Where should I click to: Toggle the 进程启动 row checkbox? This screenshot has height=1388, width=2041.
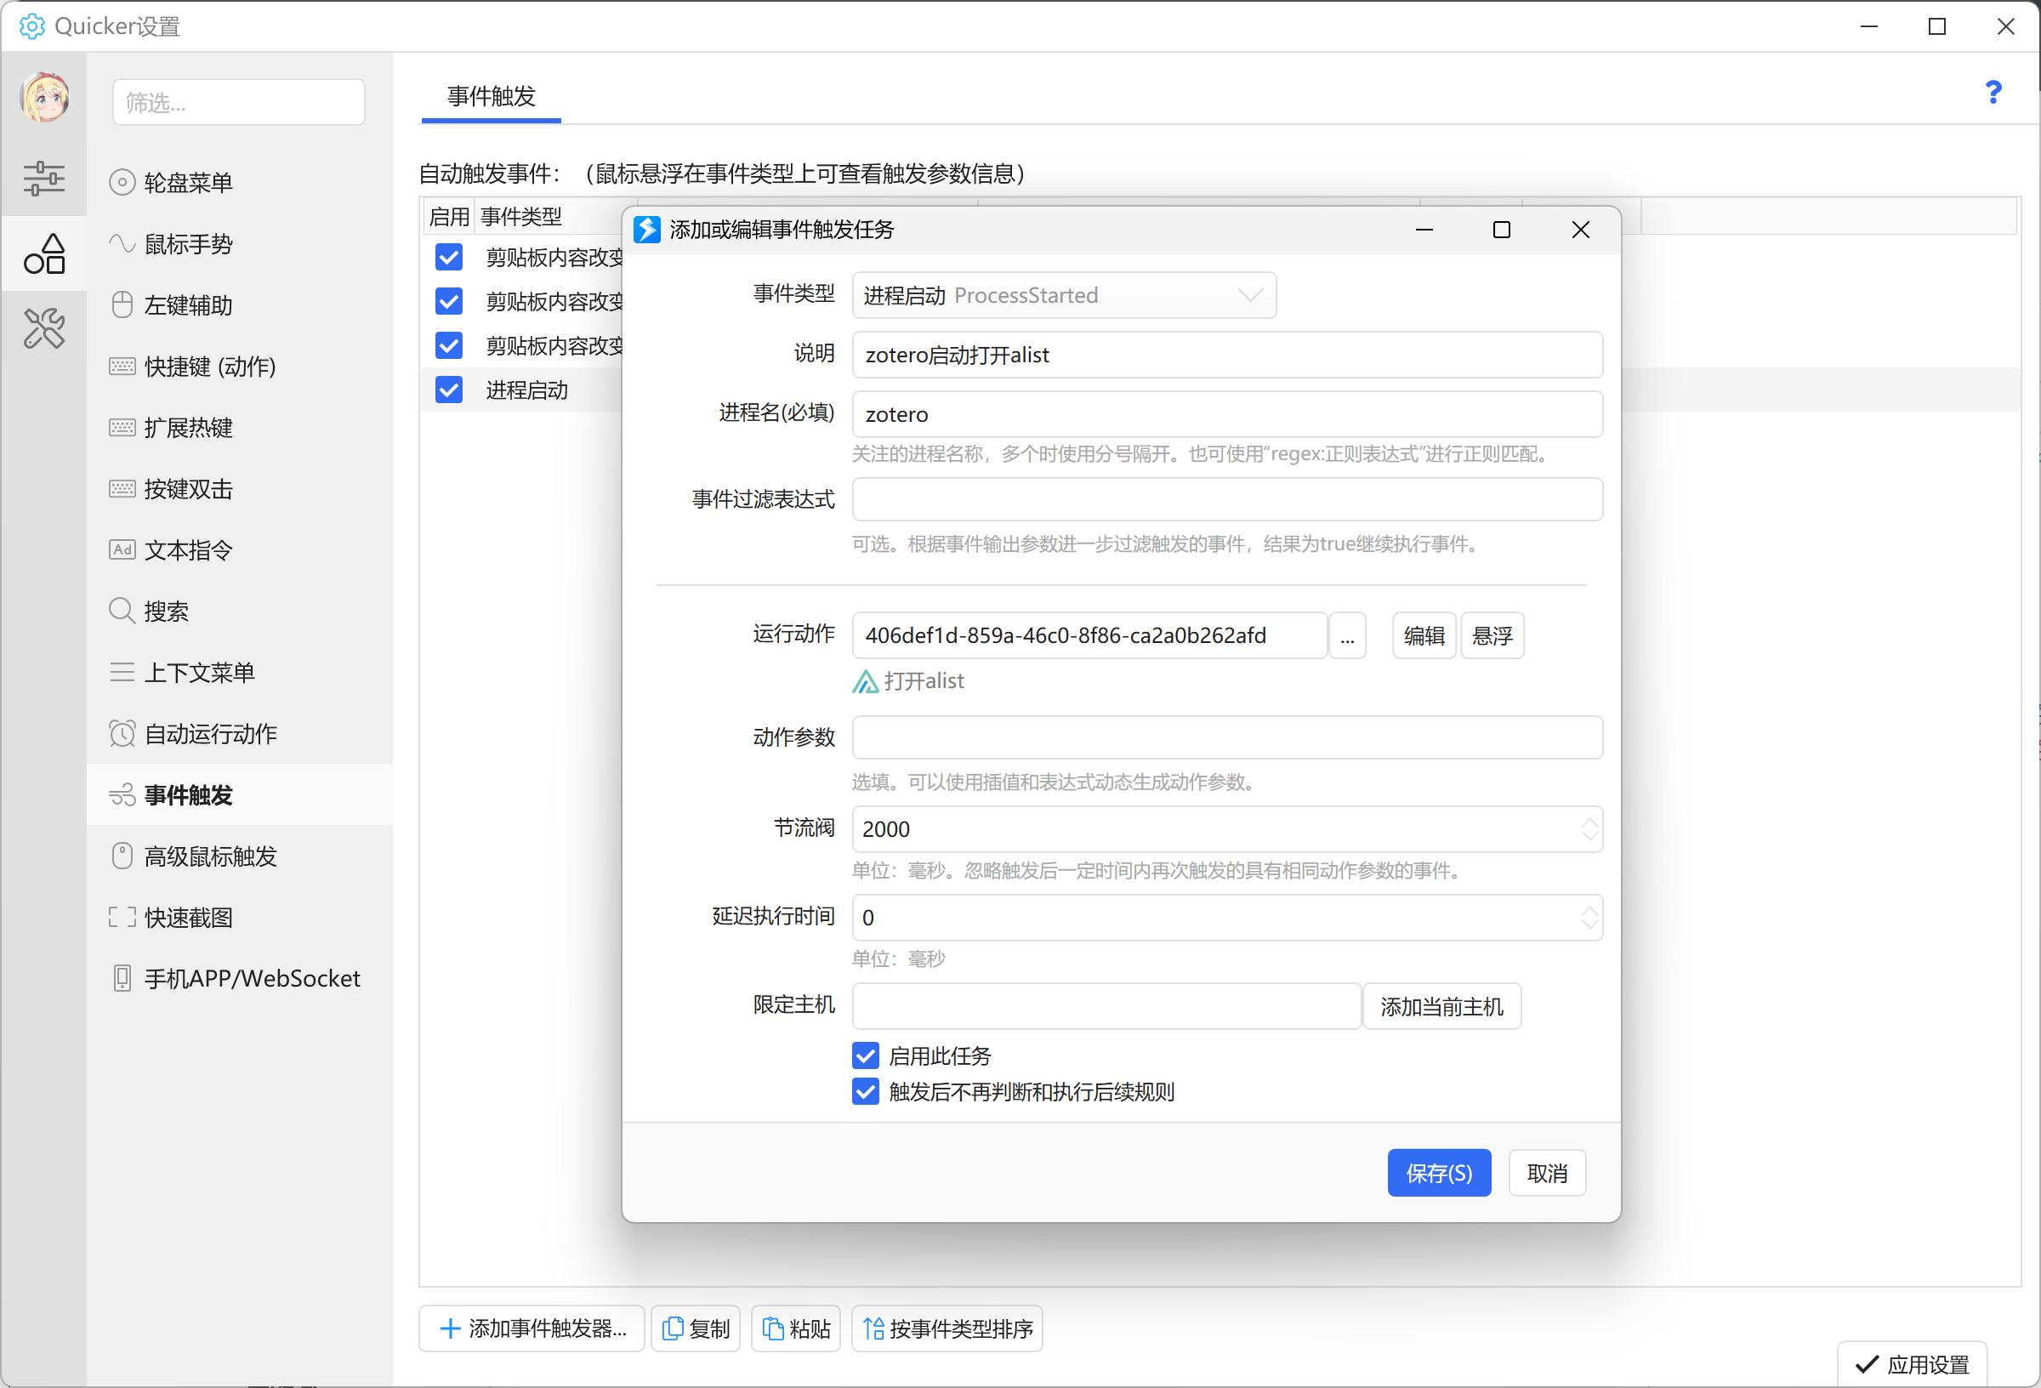tap(449, 390)
